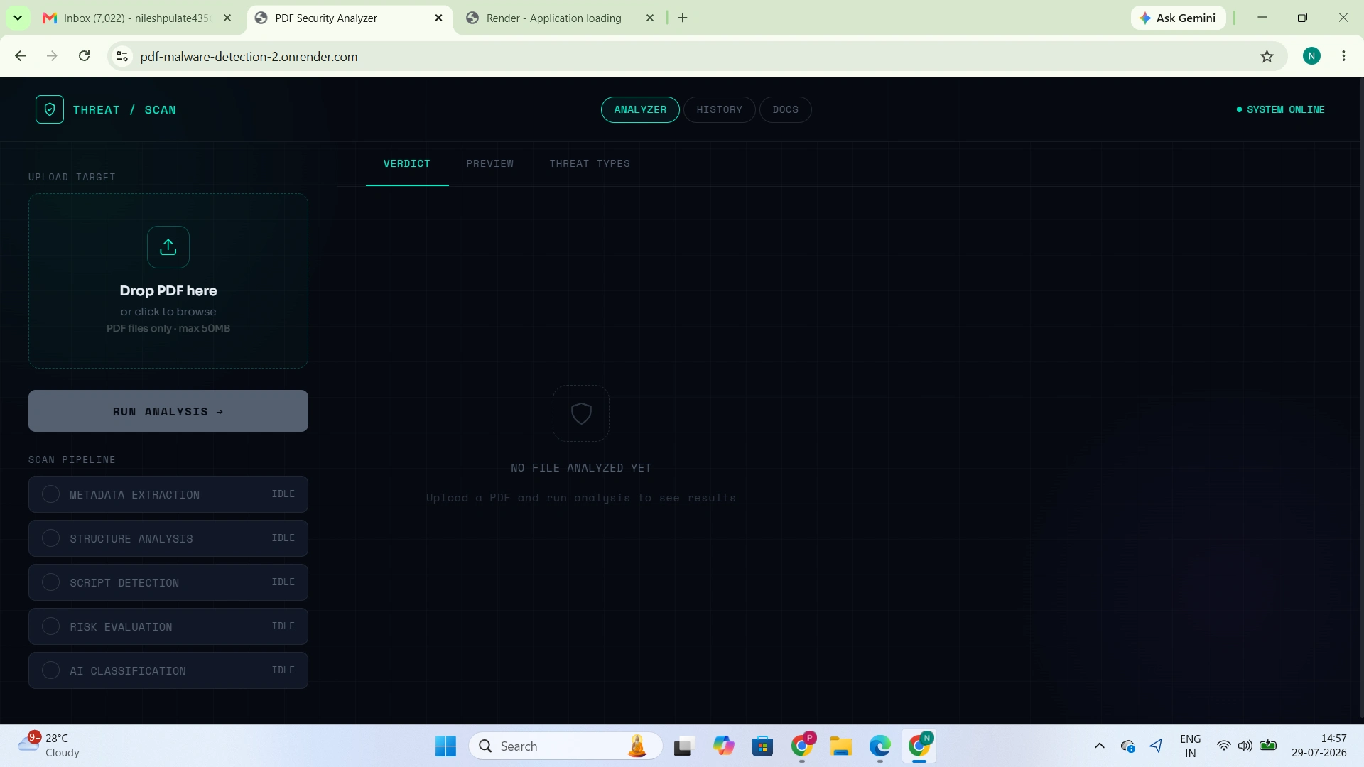Click the Metadata Extraction step circle
Screen dimensions: 1364x767
click(x=50, y=494)
